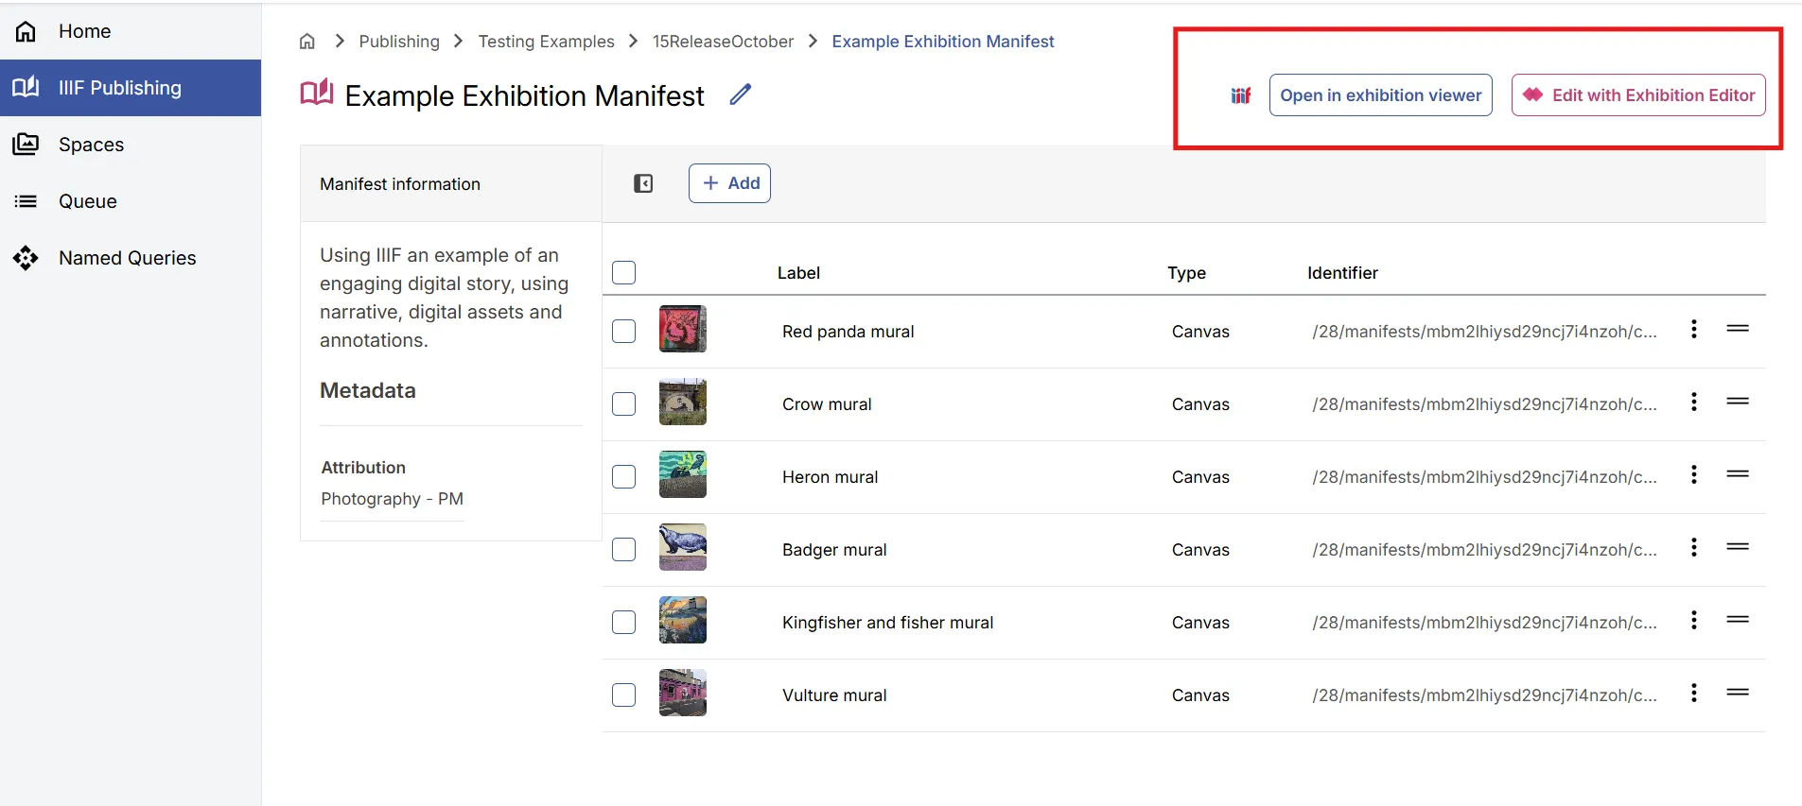
Task: Check the Heron mural row
Action: click(623, 477)
